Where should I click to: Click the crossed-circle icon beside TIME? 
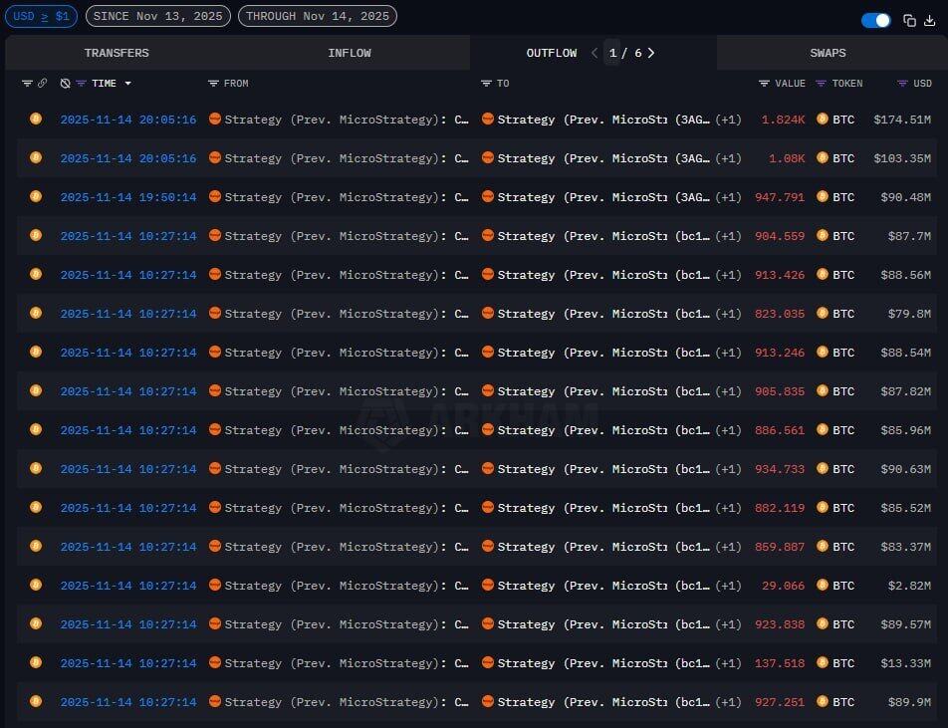pos(65,84)
